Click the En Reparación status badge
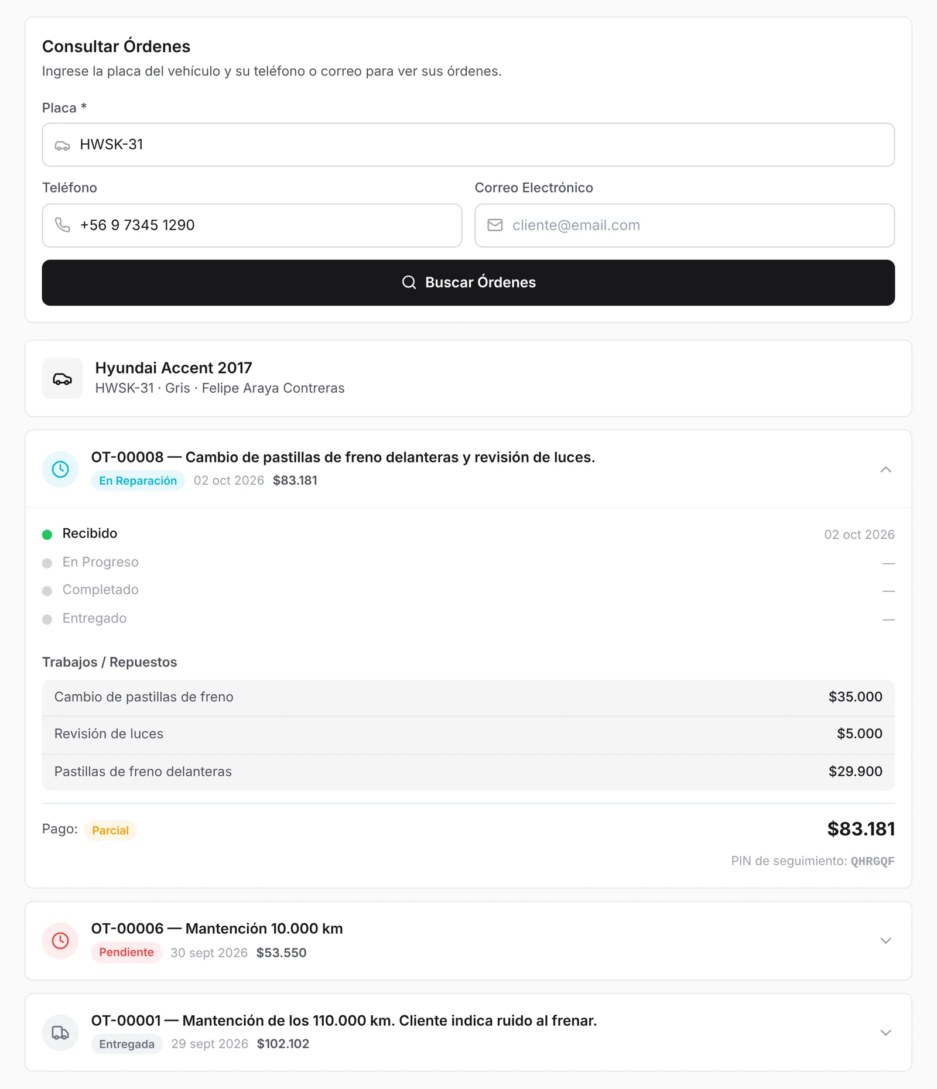 tap(138, 481)
